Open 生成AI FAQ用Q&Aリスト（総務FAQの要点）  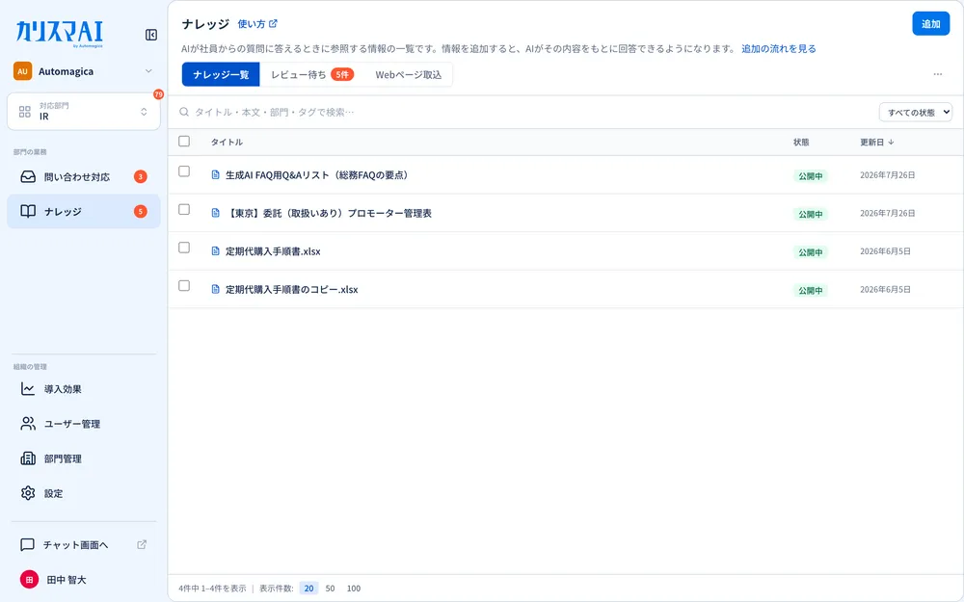coord(316,175)
